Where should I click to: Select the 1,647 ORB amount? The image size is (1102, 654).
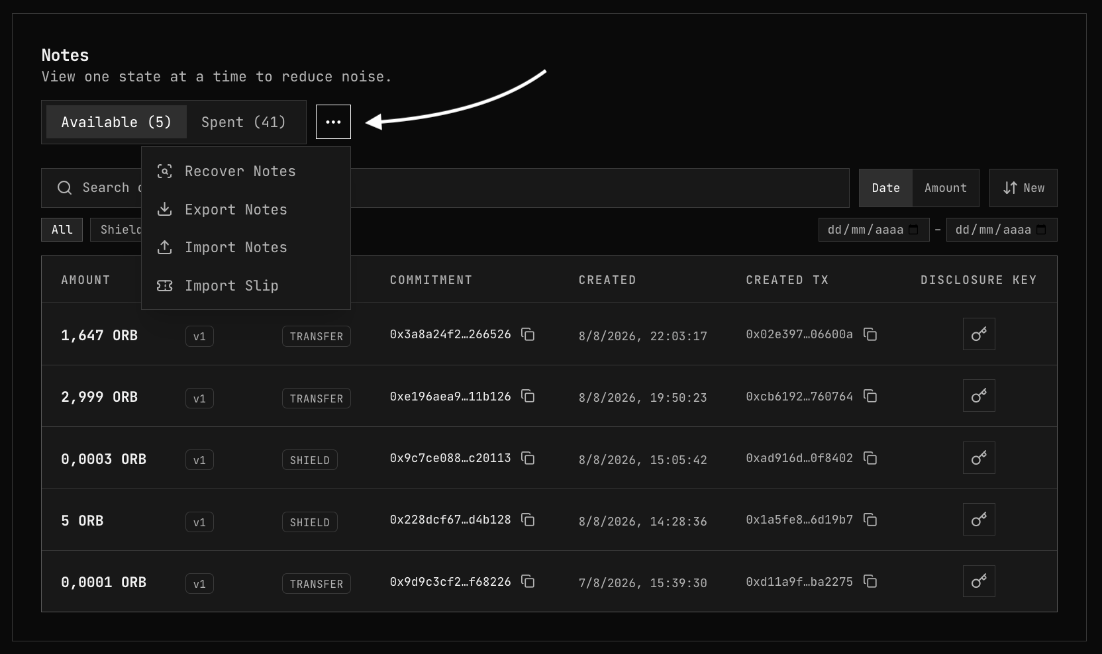point(99,336)
